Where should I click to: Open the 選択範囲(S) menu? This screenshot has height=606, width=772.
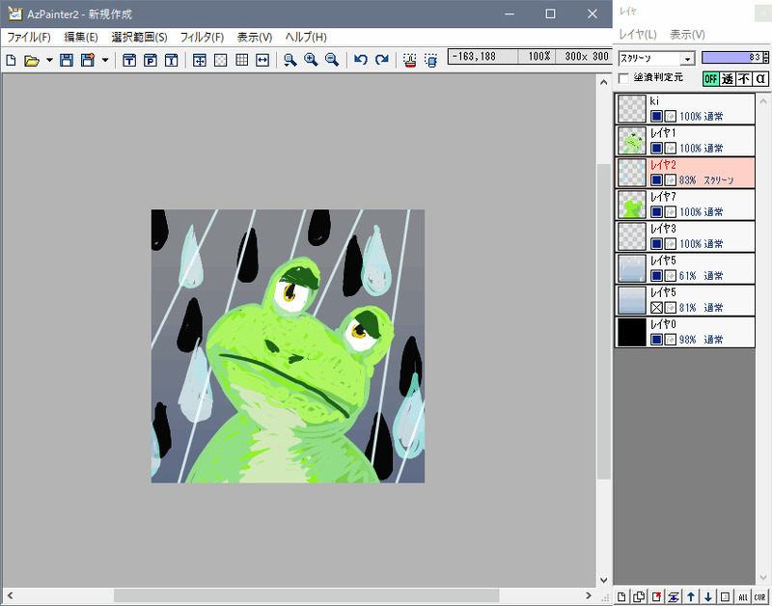click(x=139, y=38)
